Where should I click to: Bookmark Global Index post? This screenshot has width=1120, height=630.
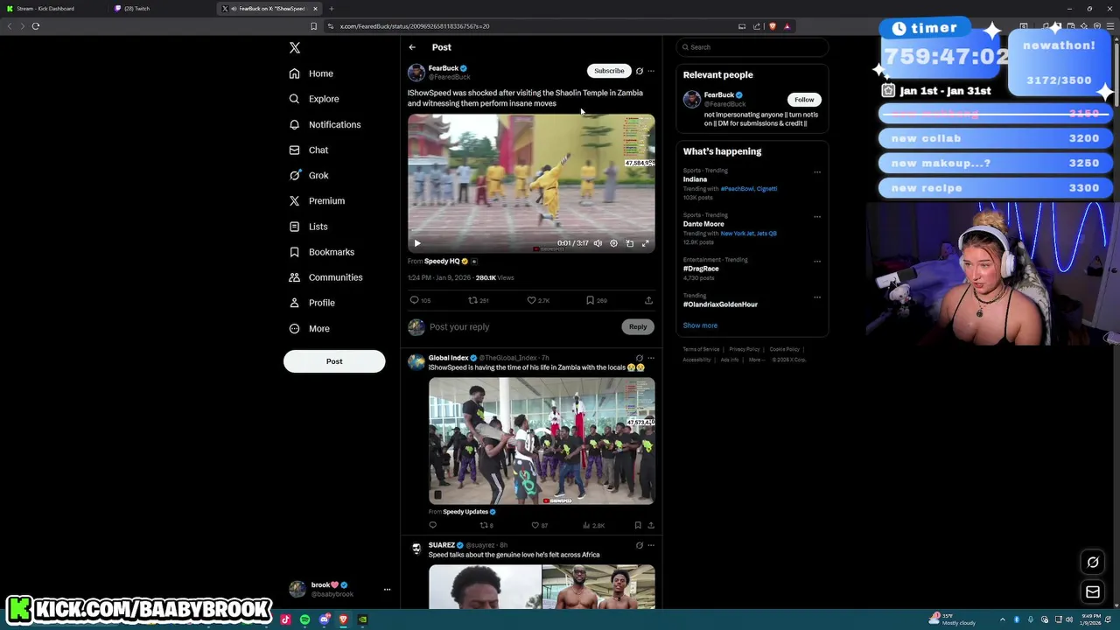point(638,525)
